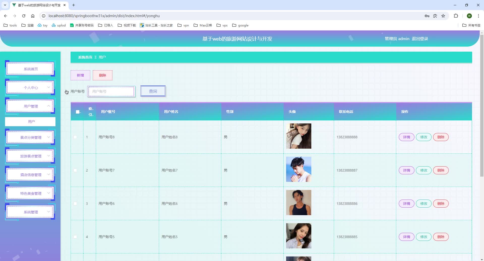Collapse the 用户管理 menu
Screen dimensions: 484x261
click(30, 106)
